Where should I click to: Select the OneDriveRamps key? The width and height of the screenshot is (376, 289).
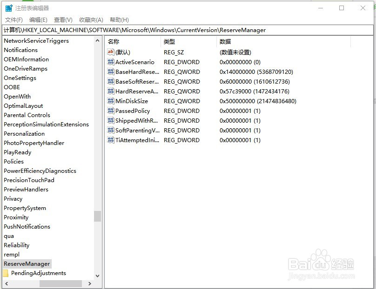click(26, 69)
